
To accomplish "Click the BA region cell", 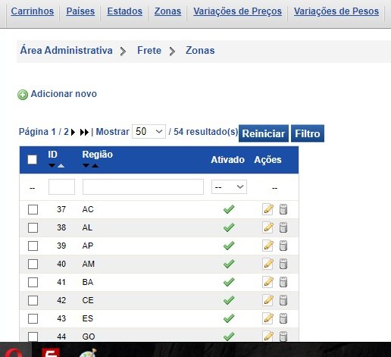I will coord(88,282).
